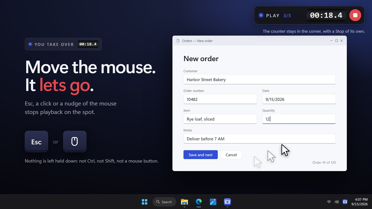372x209 pixels.
Task: Click the volume speaker tray icon
Action: coord(337,202)
